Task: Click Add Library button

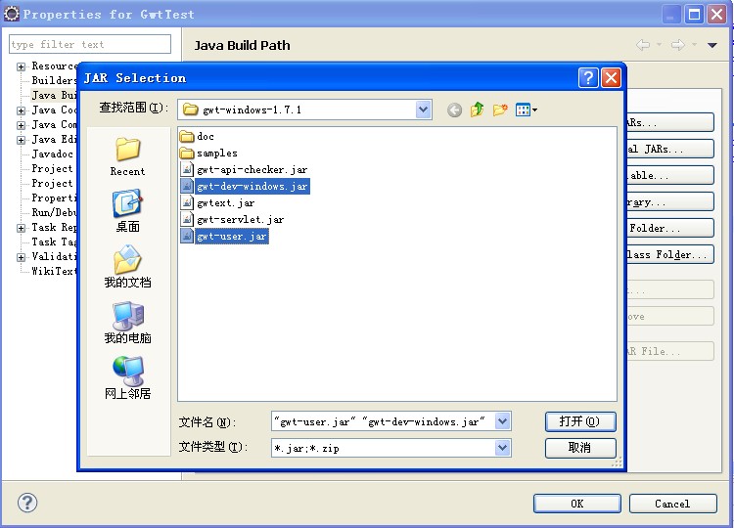Action: click(670, 201)
